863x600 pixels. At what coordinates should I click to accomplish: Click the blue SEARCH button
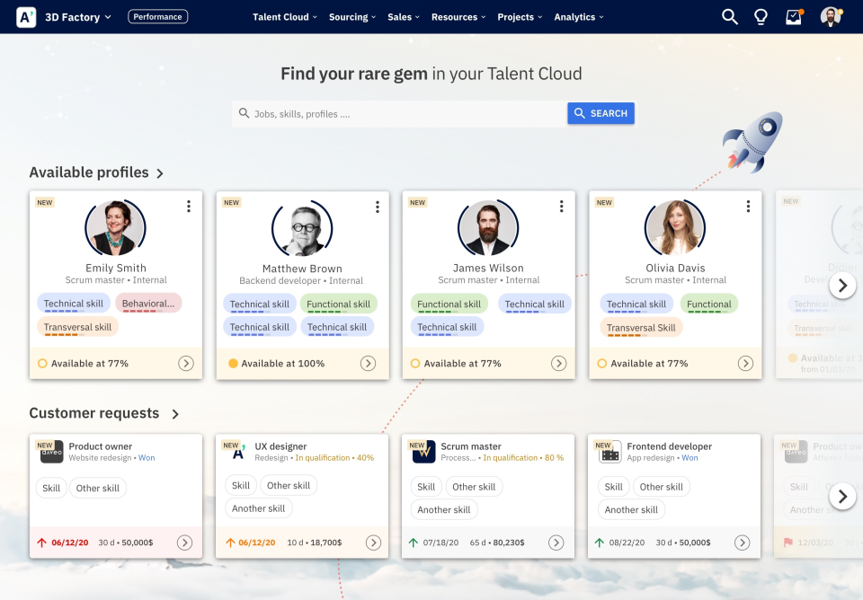(601, 112)
